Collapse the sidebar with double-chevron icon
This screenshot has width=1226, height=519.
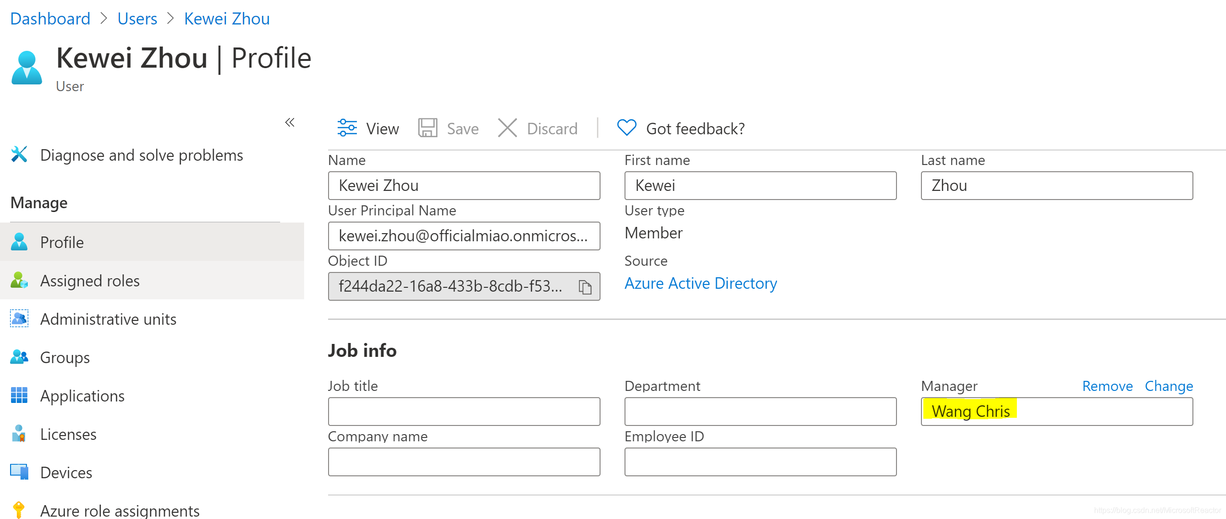[x=290, y=122]
